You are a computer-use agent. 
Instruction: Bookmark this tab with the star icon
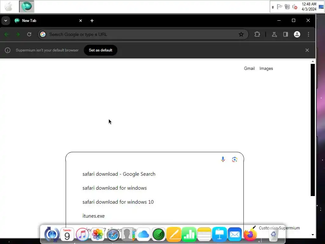pyautogui.click(x=241, y=34)
